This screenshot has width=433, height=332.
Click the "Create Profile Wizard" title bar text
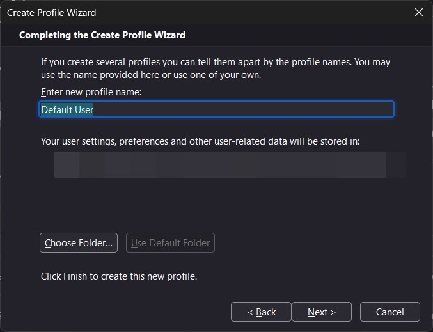pyautogui.click(x=52, y=12)
